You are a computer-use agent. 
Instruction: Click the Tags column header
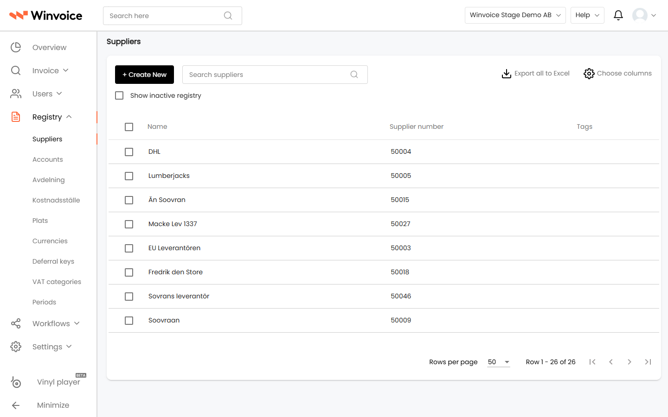pos(584,126)
